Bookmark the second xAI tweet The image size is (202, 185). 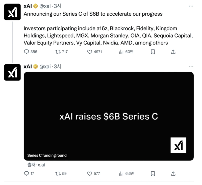tap(153, 173)
